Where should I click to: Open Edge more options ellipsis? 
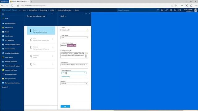point(196,6)
